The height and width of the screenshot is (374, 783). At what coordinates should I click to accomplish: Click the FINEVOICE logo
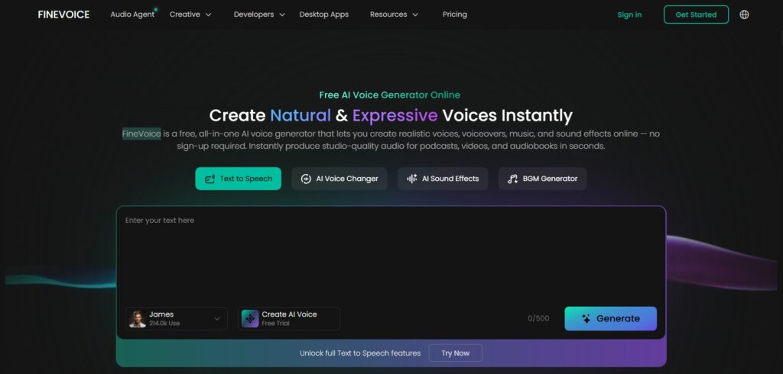[x=63, y=15]
